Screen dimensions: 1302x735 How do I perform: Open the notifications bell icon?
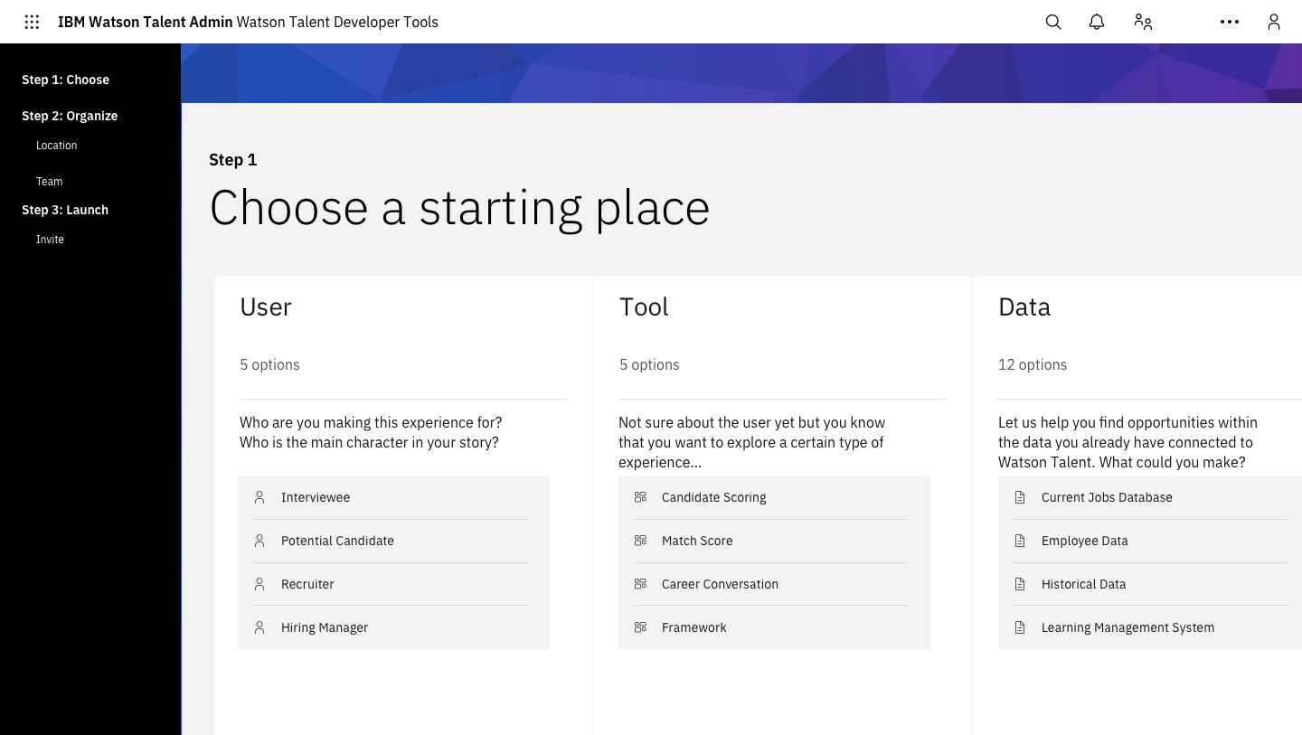coord(1097,22)
